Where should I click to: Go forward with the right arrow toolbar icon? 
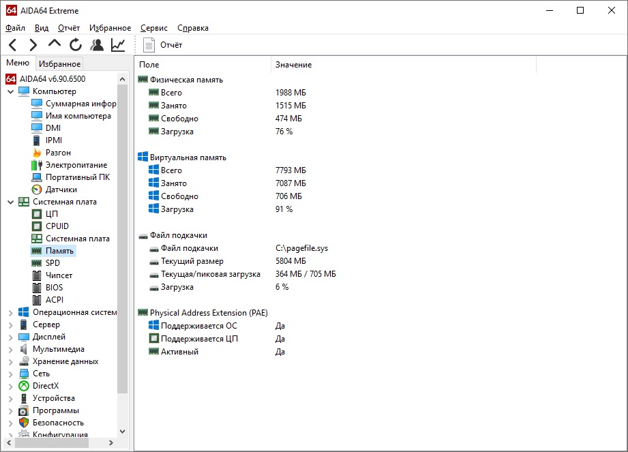33,45
